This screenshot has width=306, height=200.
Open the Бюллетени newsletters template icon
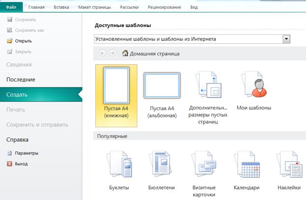point(161,164)
